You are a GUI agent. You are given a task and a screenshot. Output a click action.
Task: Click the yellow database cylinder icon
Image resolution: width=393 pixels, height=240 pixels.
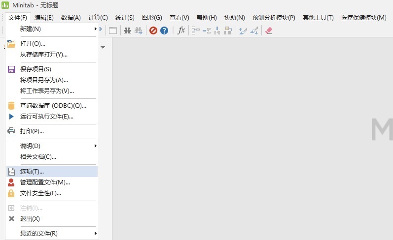coord(11,106)
